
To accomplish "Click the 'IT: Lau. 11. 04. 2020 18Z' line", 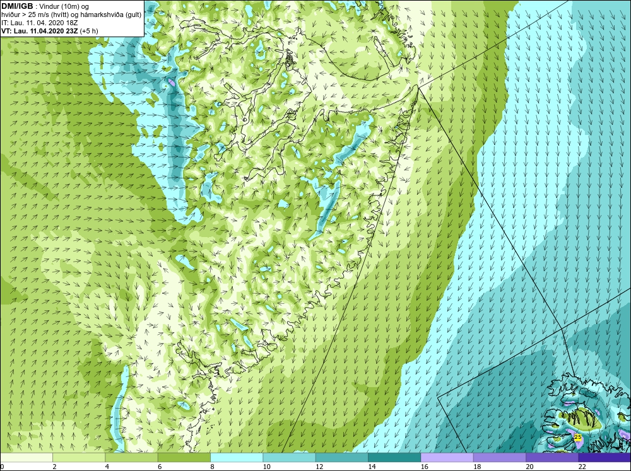I will click(x=39, y=23).
